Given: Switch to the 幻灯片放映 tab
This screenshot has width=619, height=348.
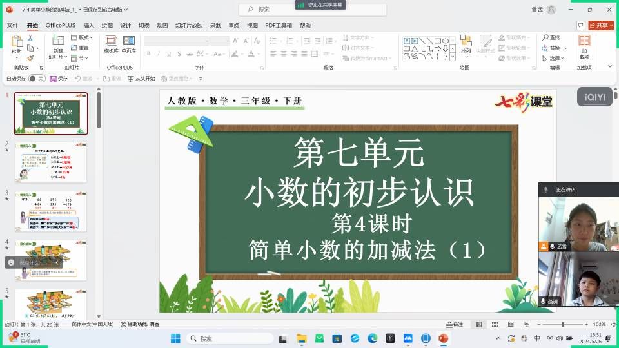Looking at the screenshot, I should (188, 26).
